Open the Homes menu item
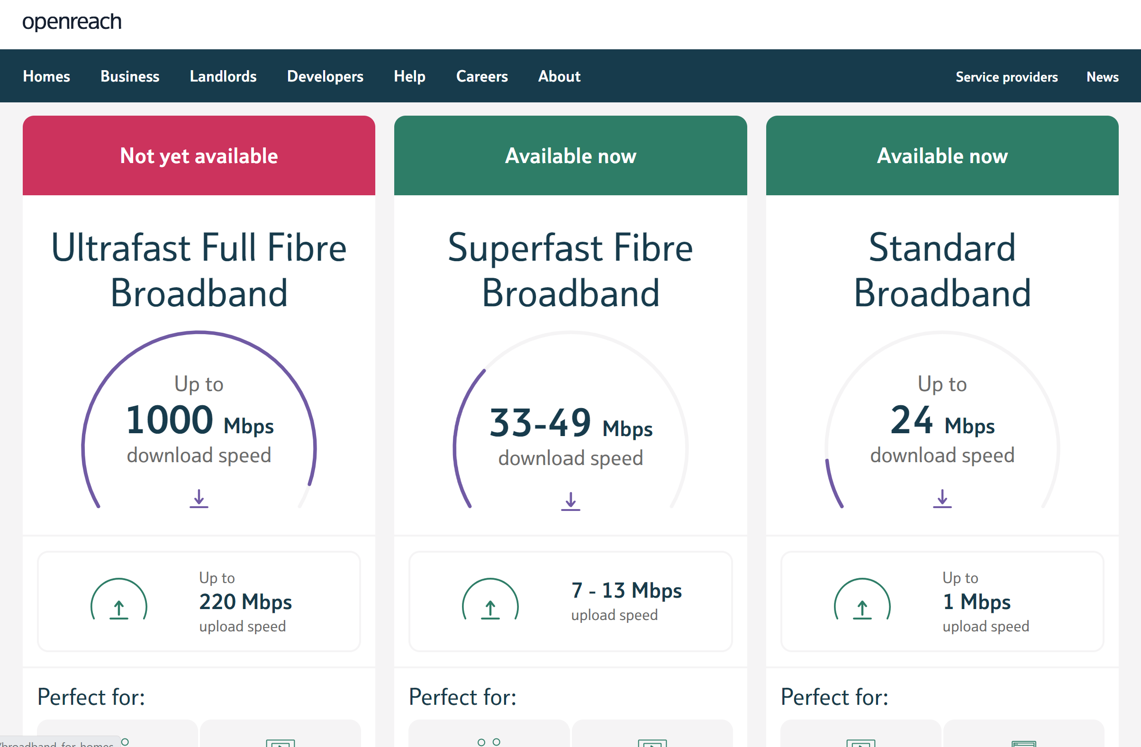The width and height of the screenshot is (1141, 747). [x=46, y=76]
